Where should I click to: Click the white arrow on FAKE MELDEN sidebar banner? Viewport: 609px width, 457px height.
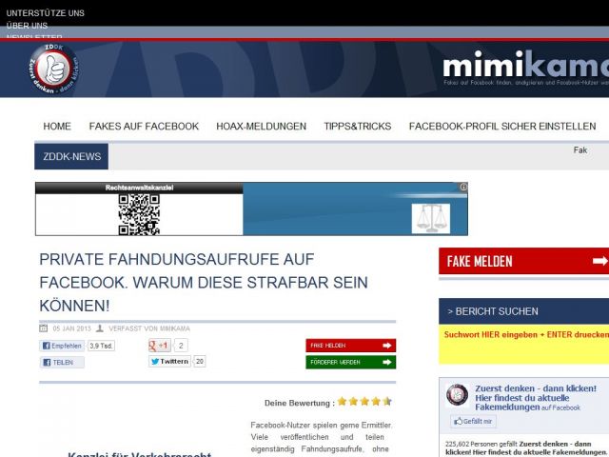tap(600, 261)
